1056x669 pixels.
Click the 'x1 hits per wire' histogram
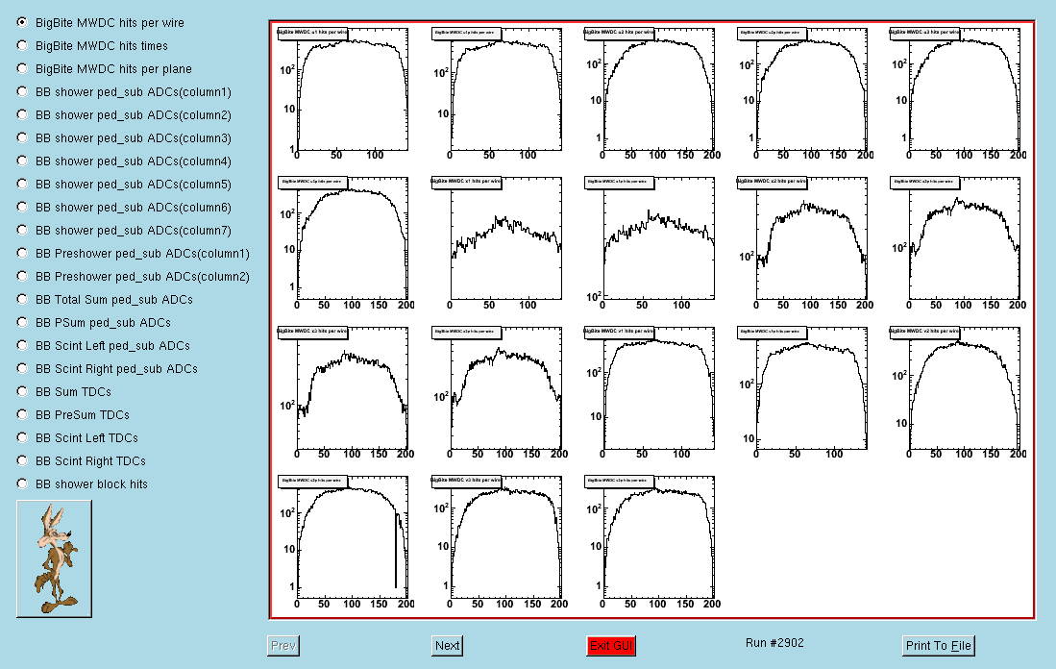(x=505, y=238)
